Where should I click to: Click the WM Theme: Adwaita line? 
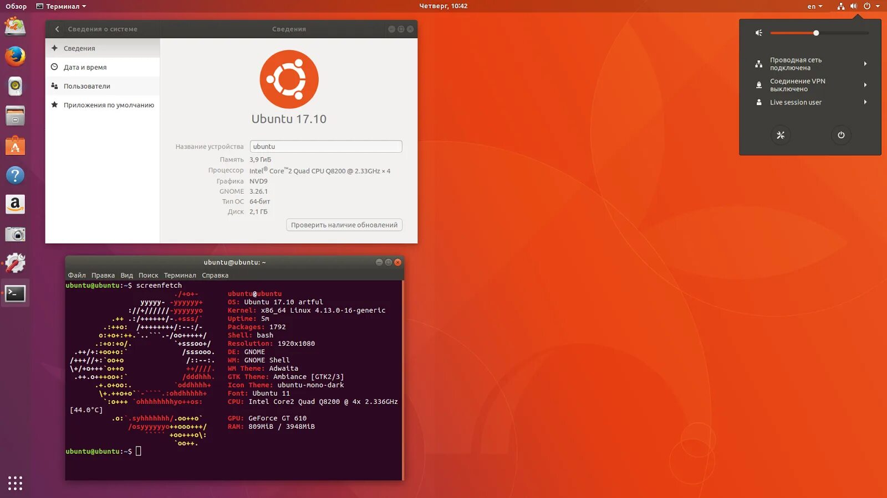pos(263,369)
